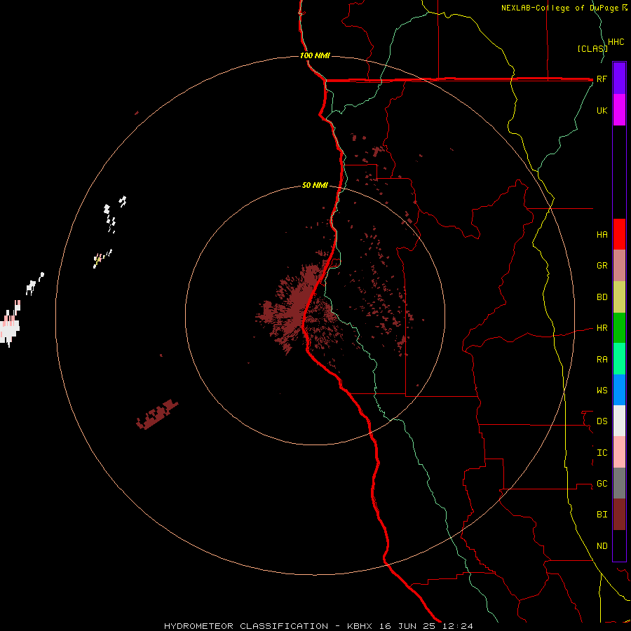Click the RA legend label
This screenshot has width=631, height=631.
[602, 360]
